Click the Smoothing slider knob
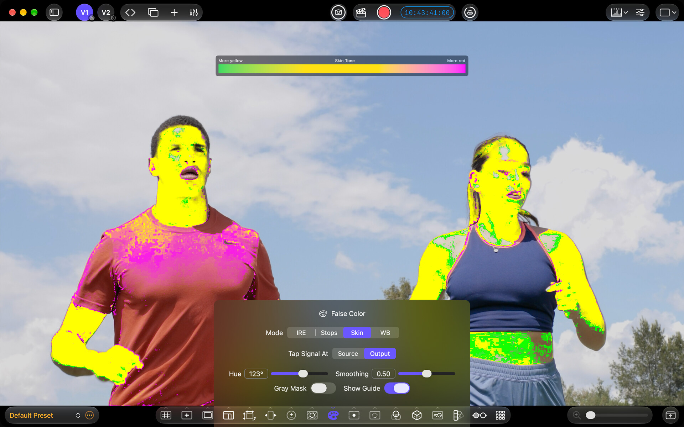The height and width of the screenshot is (427, 684). [x=427, y=374]
